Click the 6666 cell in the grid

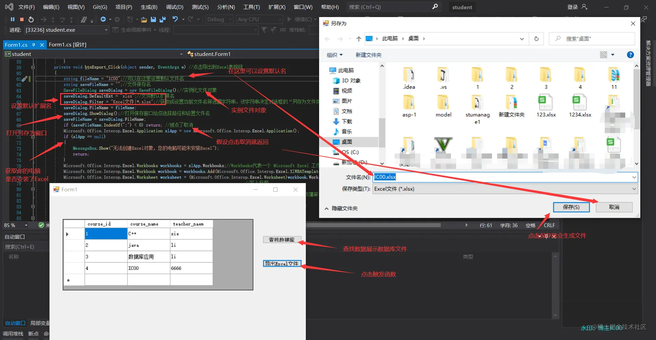191,268
